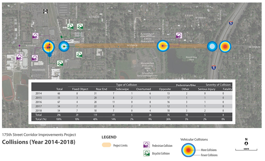This screenshot has height=161, width=265.
Task: Click the '40%' Rear End percentage
Action: point(95,119)
